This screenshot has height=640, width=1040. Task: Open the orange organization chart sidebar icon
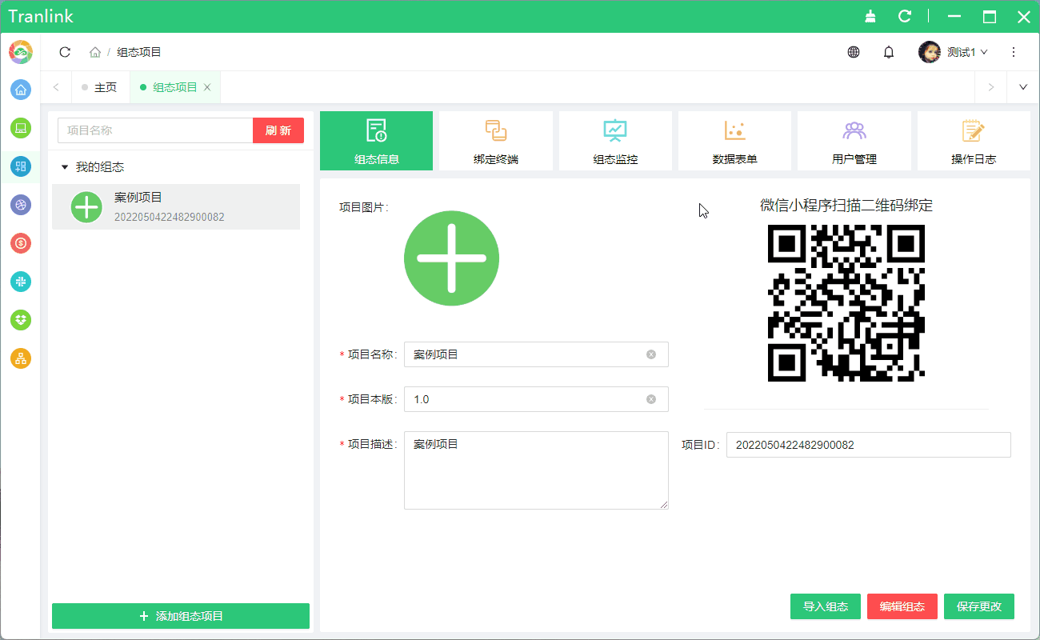(x=21, y=358)
